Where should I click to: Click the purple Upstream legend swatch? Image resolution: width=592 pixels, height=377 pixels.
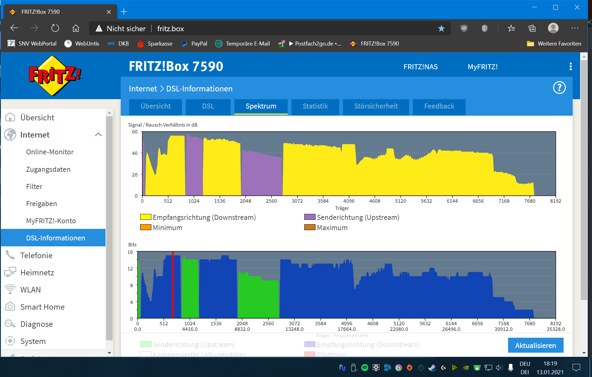point(310,217)
